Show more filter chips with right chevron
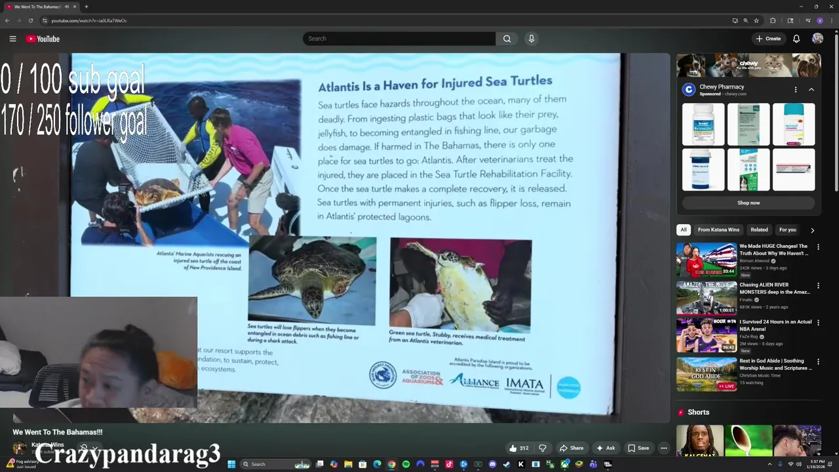 (812, 230)
